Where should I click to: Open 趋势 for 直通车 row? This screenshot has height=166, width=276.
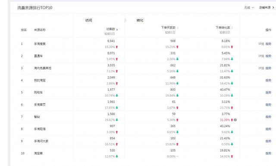coord(268,56)
